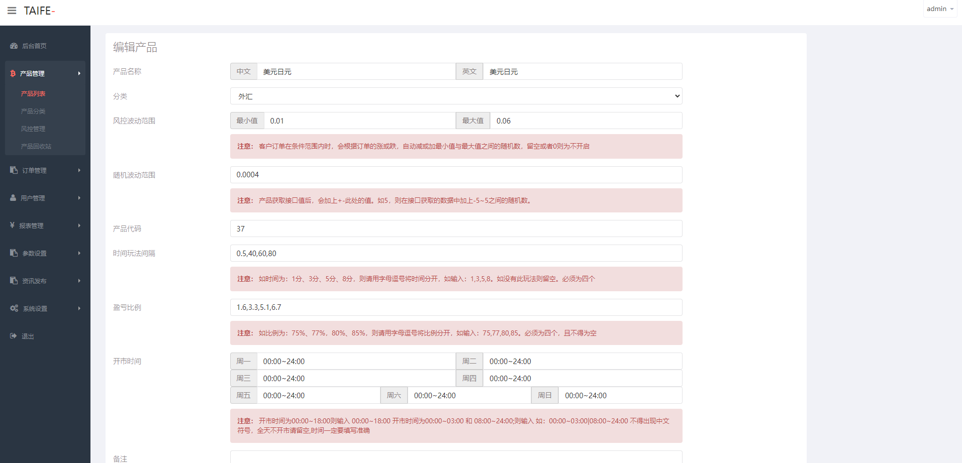The image size is (962, 463).
Task: Click the user icon next to 用户管理
Action: click(12, 198)
